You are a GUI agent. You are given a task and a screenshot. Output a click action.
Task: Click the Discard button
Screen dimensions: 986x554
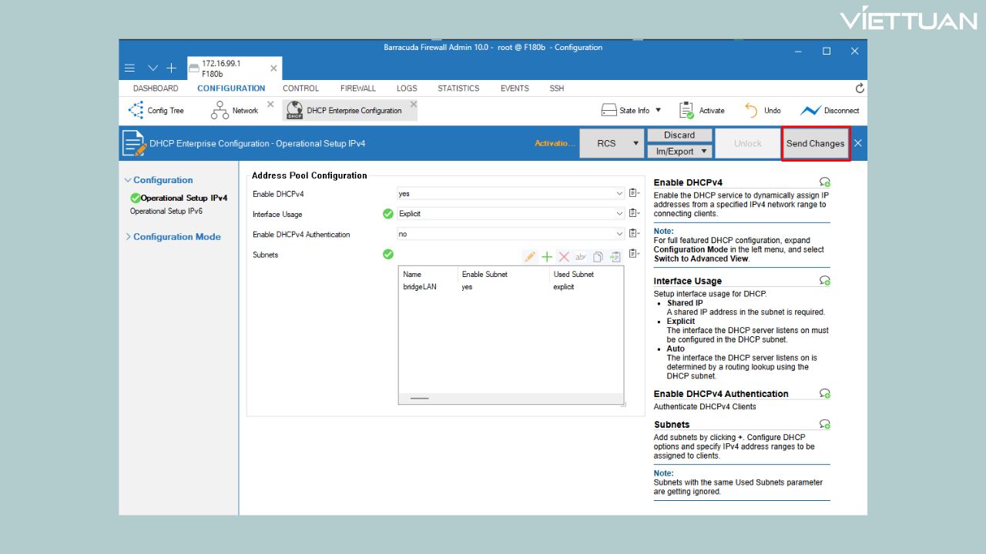click(x=679, y=135)
